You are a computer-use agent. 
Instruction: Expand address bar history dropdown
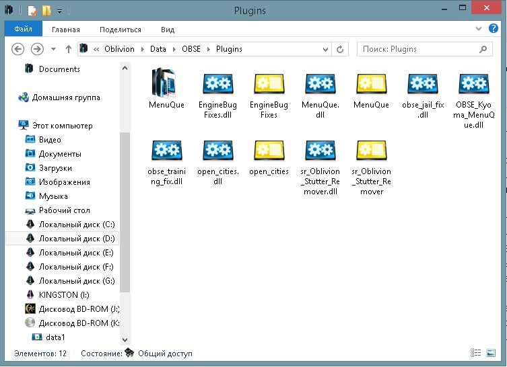[325, 49]
